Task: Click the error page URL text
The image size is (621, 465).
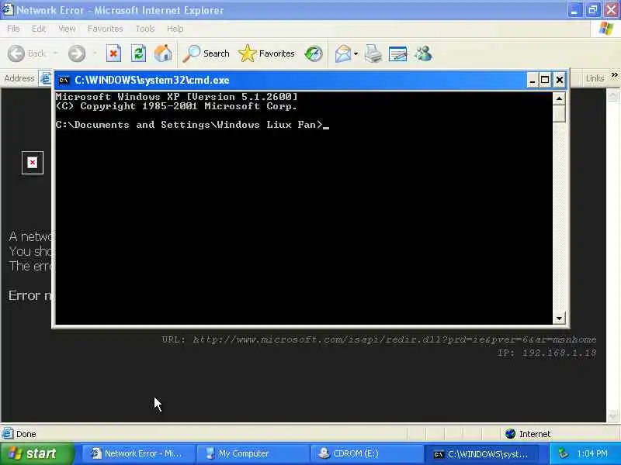Action: coord(394,339)
